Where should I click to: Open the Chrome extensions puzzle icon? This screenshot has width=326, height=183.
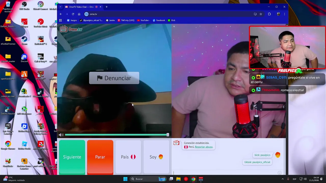269,14
